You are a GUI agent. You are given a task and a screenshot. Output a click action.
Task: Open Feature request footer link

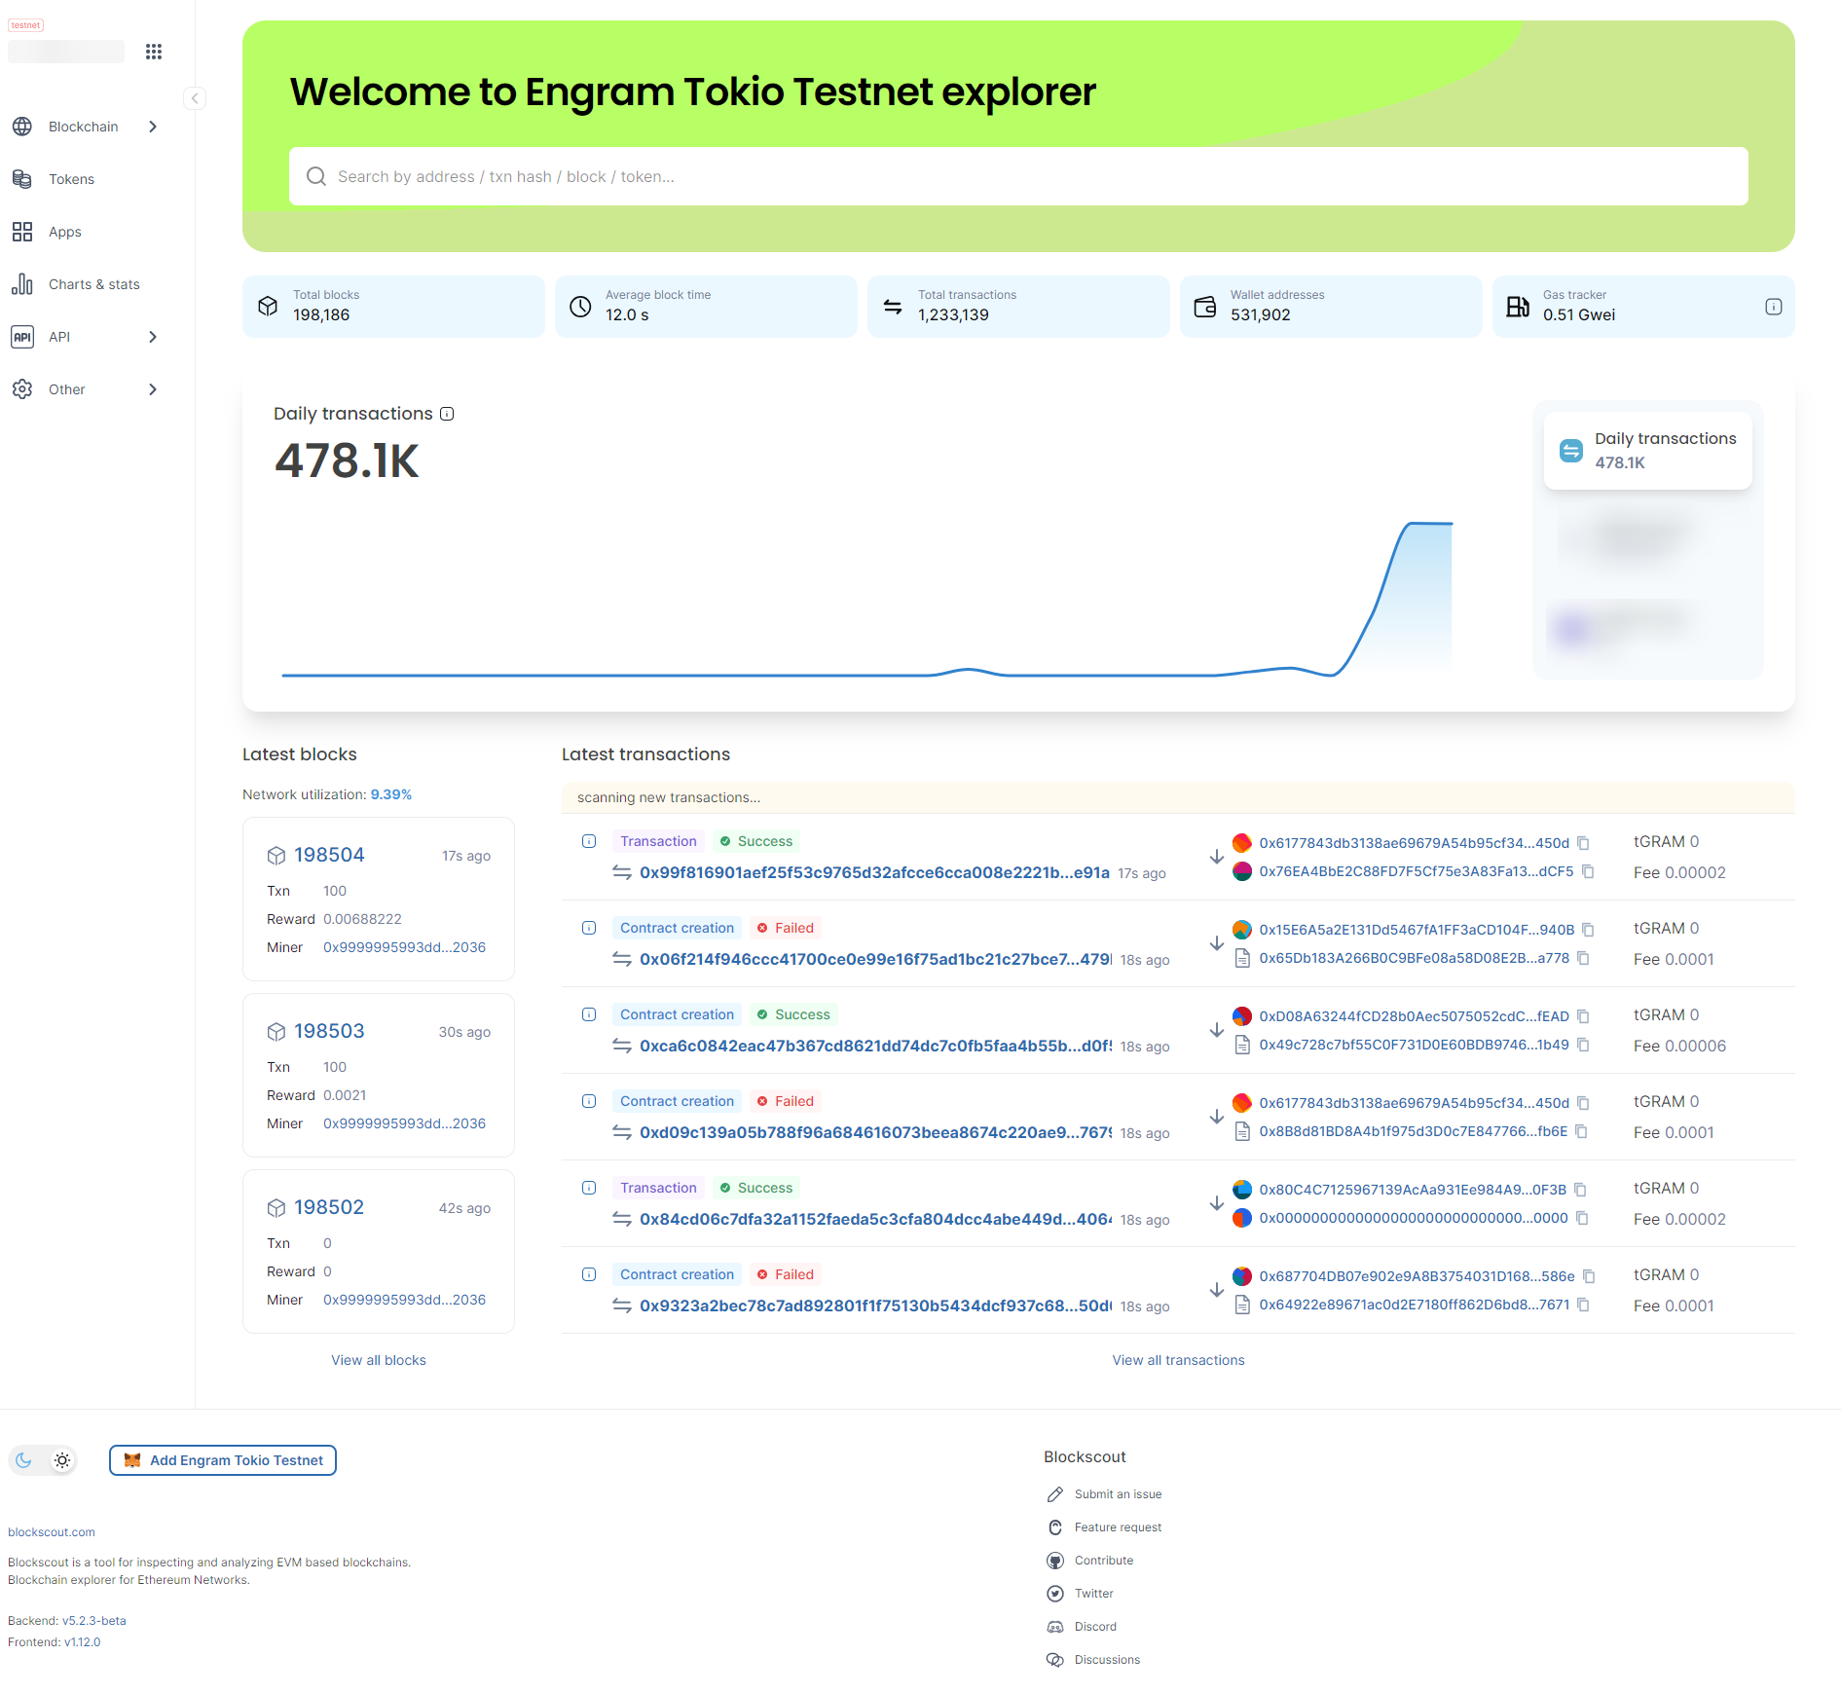pos(1118,1527)
